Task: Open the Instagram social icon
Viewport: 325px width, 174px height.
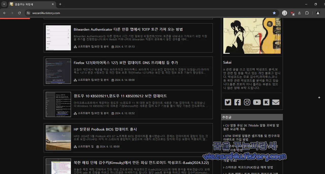Action: 247,102
